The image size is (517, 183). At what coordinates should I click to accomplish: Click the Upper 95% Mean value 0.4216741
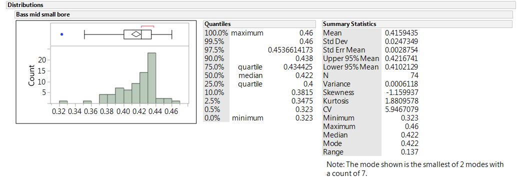pos(401,58)
